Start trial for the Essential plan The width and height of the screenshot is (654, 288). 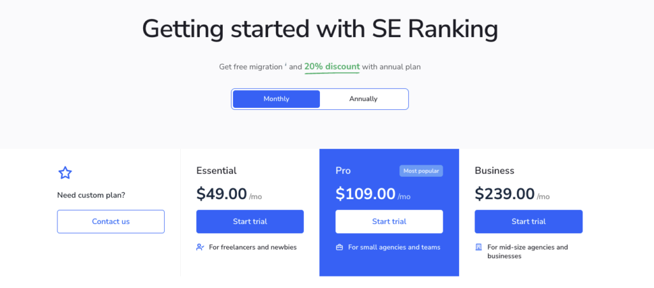pyautogui.click(x=250, y=222)
